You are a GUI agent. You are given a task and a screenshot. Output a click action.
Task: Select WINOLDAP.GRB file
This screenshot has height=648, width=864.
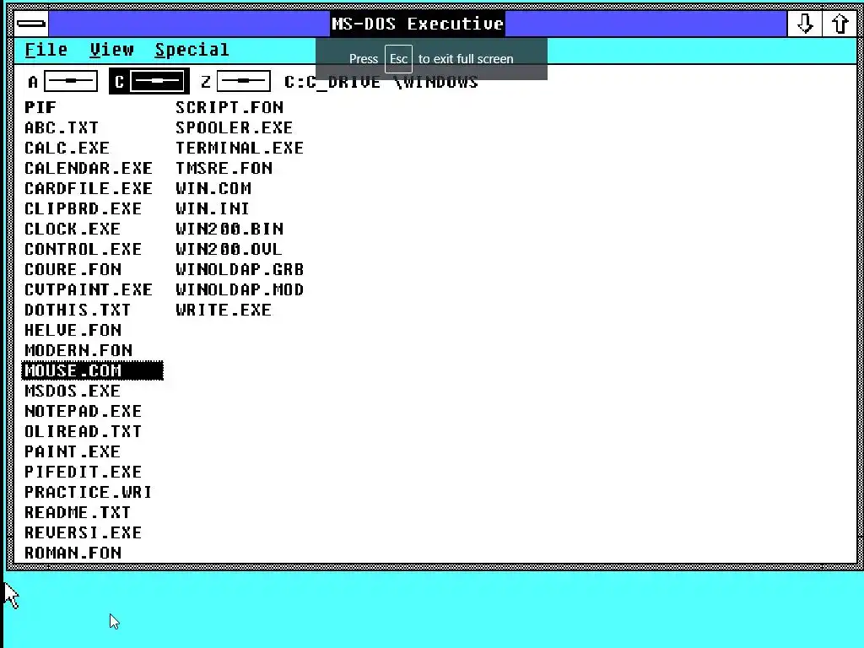click(x=240, y=269)
